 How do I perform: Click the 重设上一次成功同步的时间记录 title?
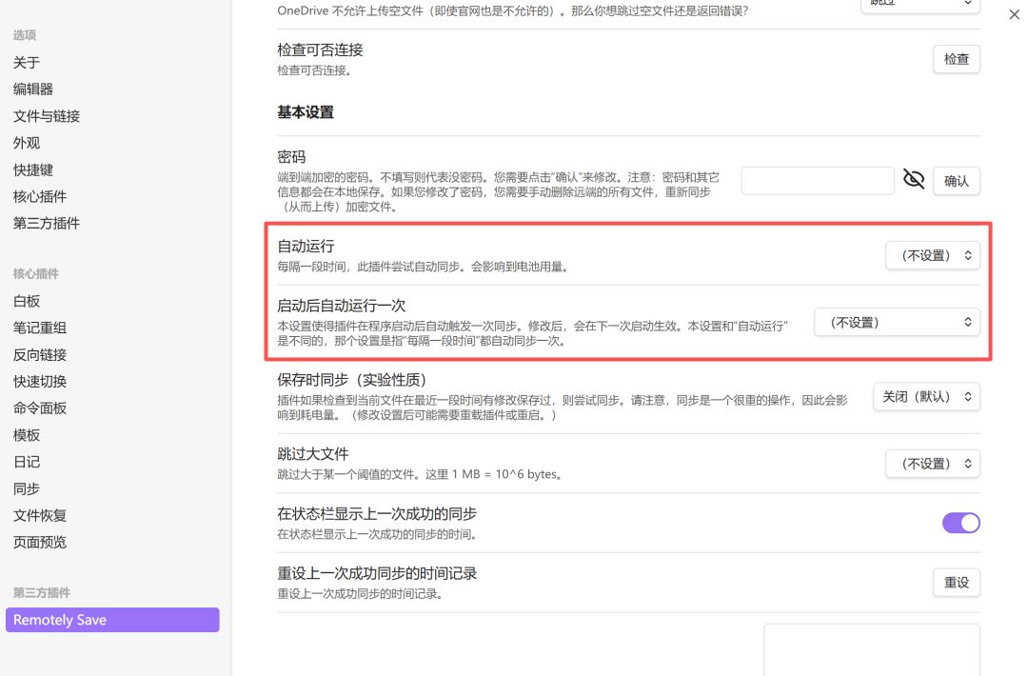(x=377, y=573)
